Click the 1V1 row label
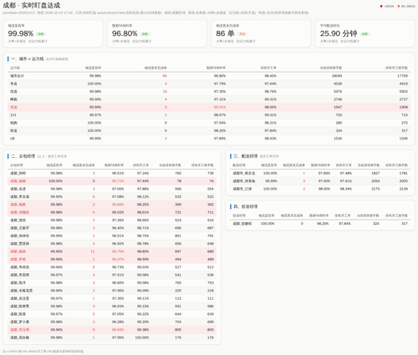Viewport: 418px width, 355px height. pyautogui.click(x=13, y=115)
